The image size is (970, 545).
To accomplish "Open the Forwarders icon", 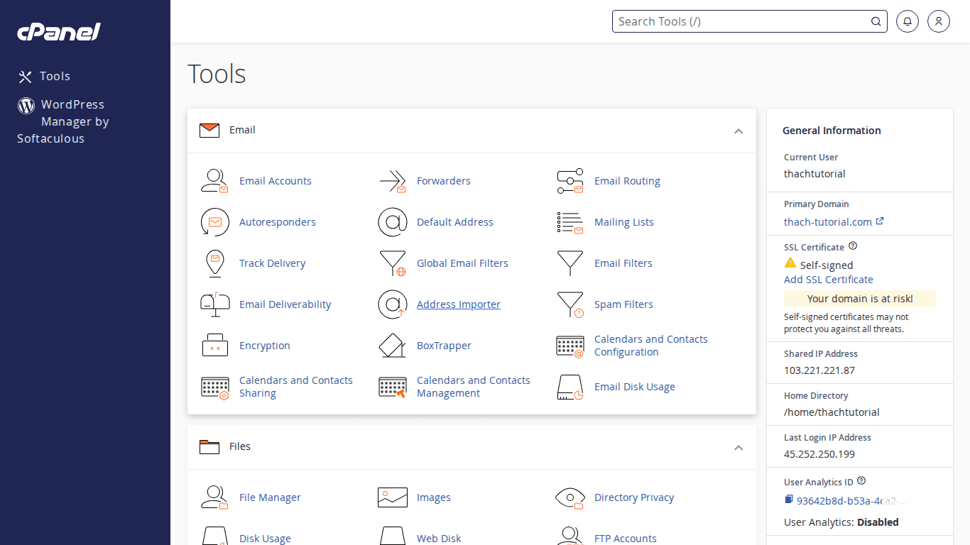I will coord(392,181).
